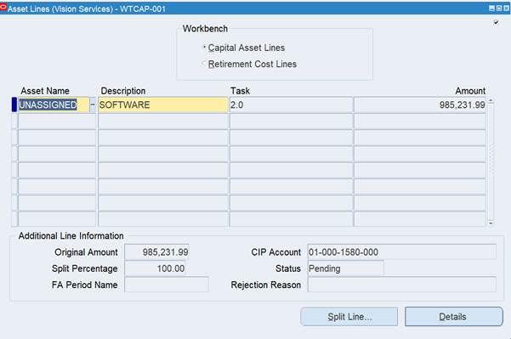Click the small flexfield box after Asset Name
Screen dimensions: 511x339
93,105
